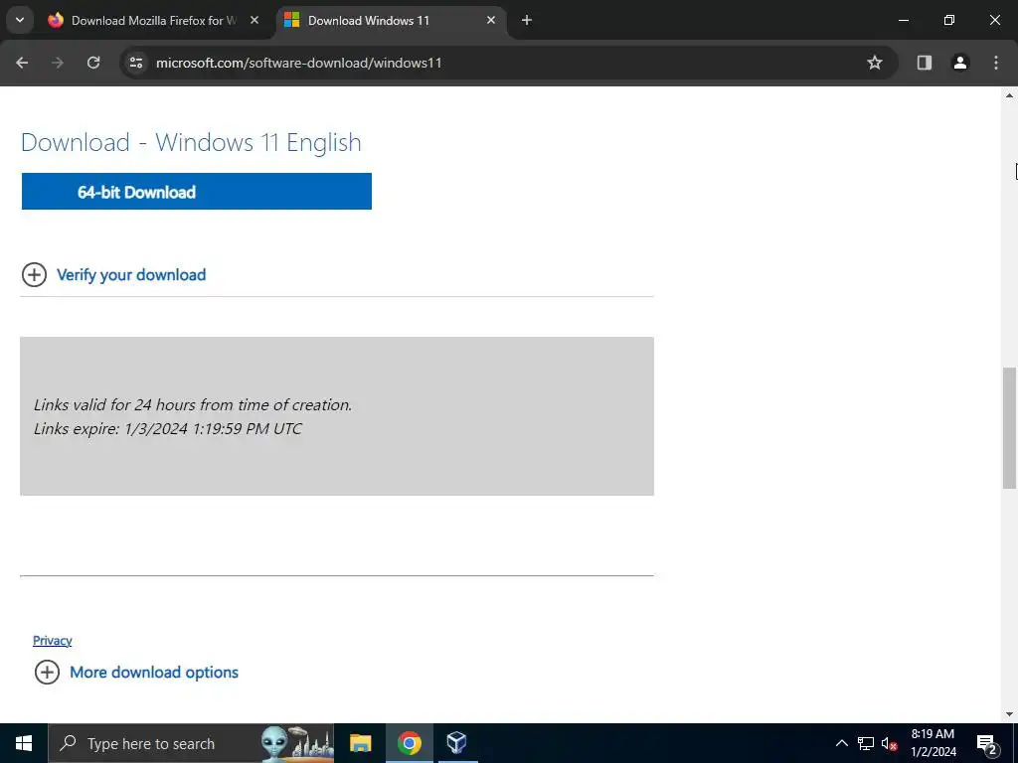Open the Privacy link

click(x=53, y=641)
